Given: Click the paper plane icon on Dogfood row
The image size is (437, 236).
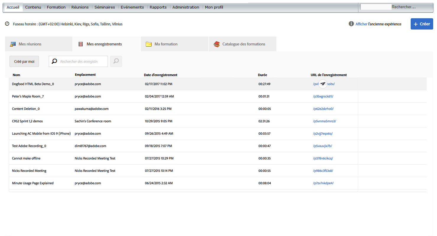Looking at the screenshot, I should [x=323, y=84].
